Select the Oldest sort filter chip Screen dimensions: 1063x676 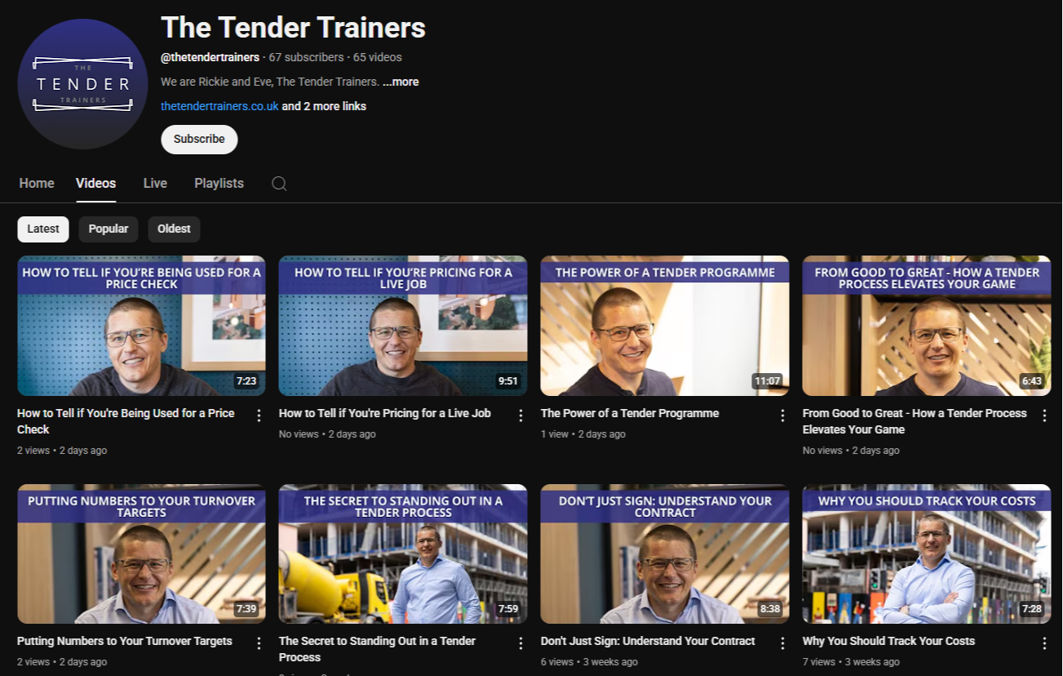tap(174, 229)
